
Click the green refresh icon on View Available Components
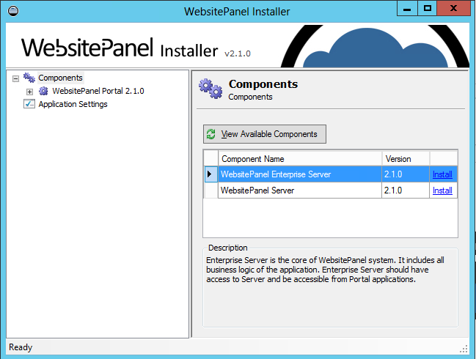tap(211, 134)
